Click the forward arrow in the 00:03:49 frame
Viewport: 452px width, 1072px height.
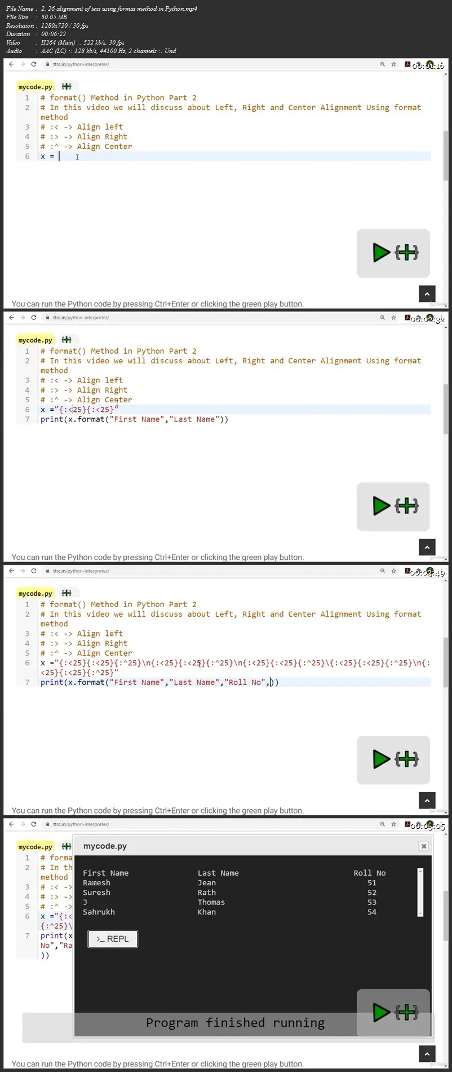23,571
